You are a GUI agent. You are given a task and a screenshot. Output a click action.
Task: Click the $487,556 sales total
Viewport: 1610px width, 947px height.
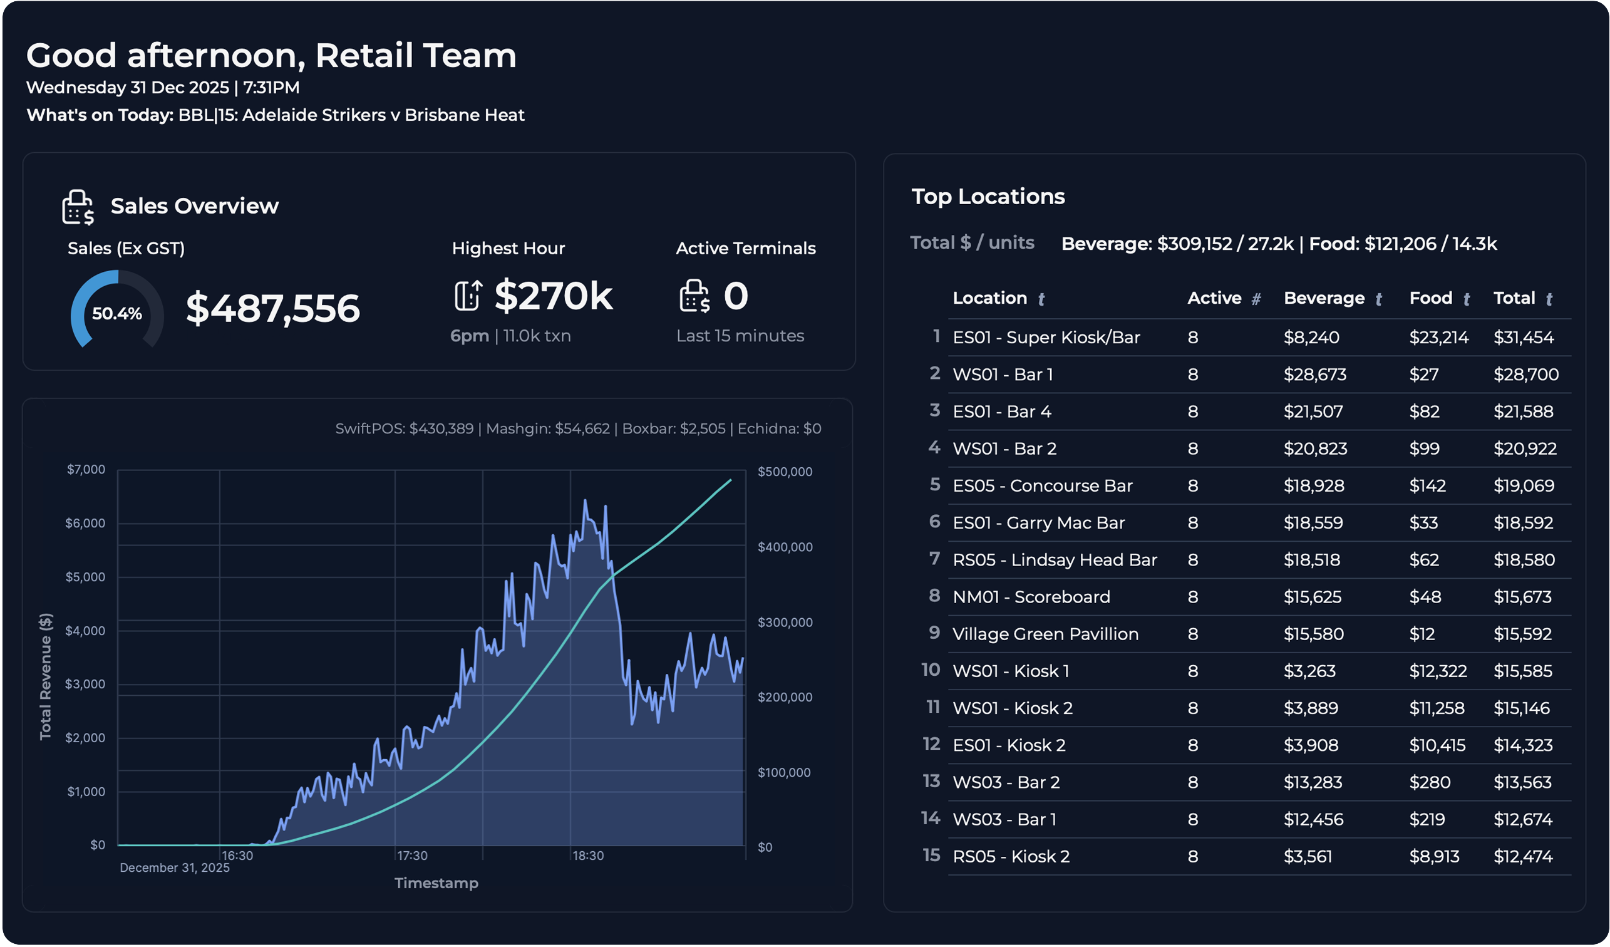273,309
